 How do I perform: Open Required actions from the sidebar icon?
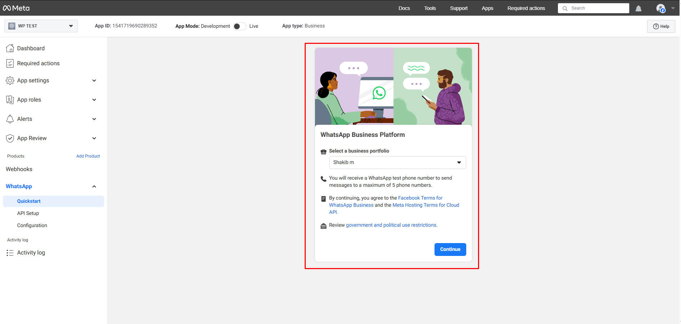(10, 63)
